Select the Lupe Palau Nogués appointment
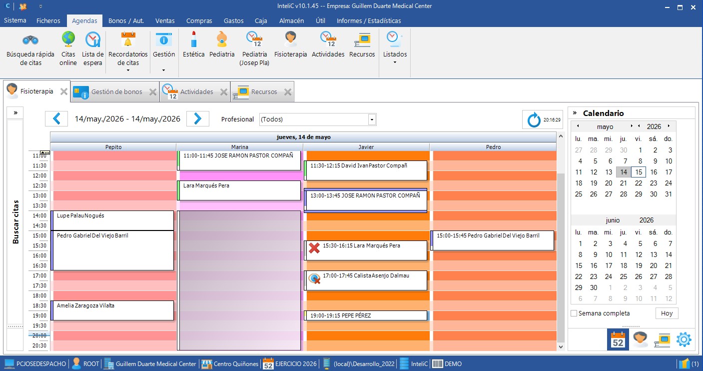703x371 pixels. [112, 220]
